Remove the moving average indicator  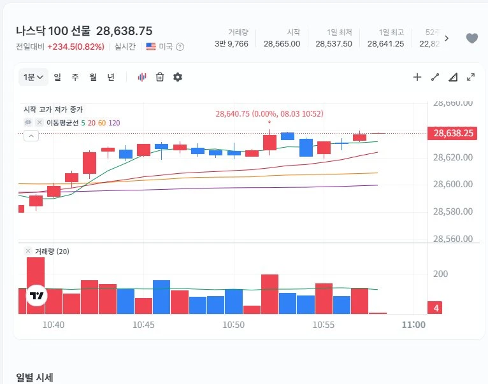pyautogui.click(x=39, y=122)
